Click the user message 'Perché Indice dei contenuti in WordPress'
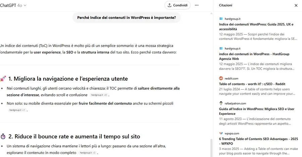Image resolution: width=302 pixels, height=157 pixels. tap(127, 17)
